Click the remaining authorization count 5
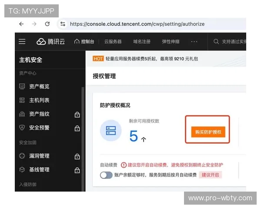261x209 pixels. pyautogui.click(x=134, y=136)
